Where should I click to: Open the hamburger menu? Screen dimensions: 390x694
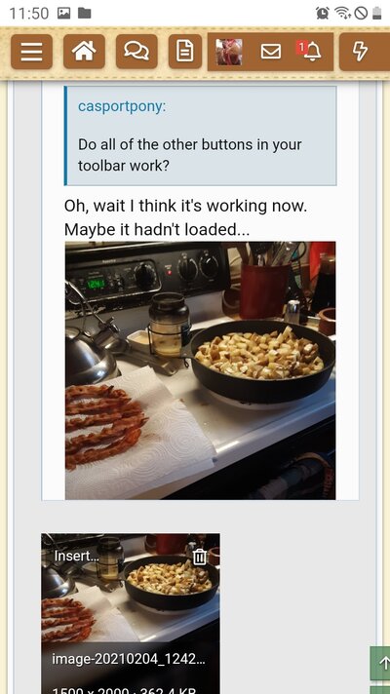click(31, 52)
